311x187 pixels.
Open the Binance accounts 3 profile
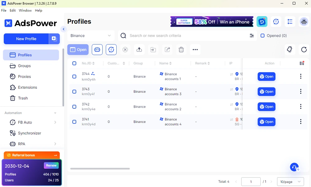267,91
